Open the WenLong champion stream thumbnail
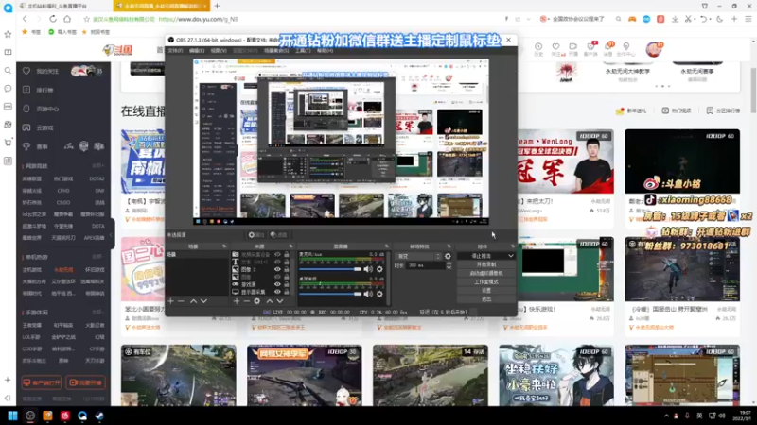Screen dimensions: 757x425 click(x=565, y=161)
